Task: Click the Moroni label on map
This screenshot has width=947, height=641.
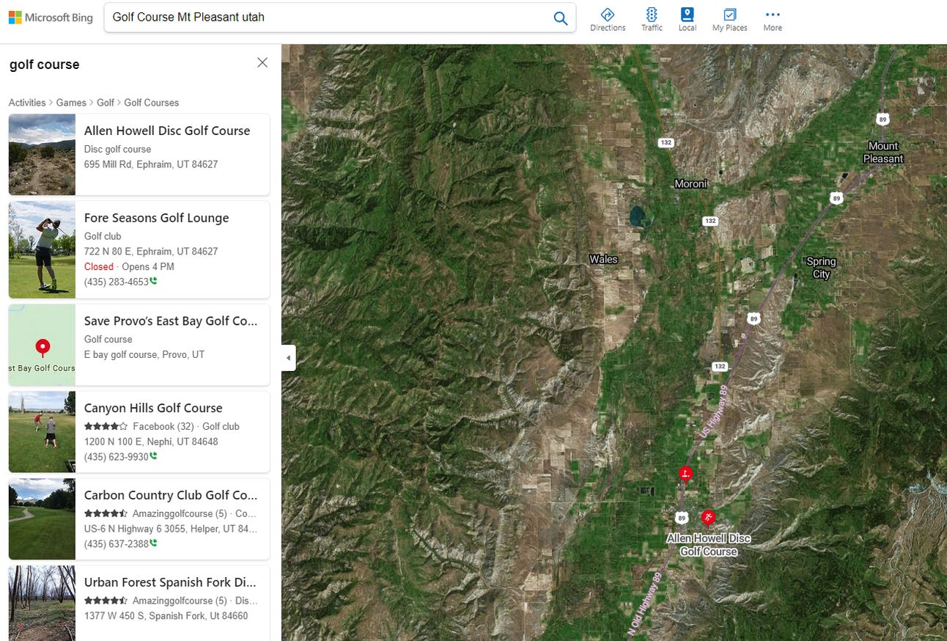Action: click(x=691, y=184)
